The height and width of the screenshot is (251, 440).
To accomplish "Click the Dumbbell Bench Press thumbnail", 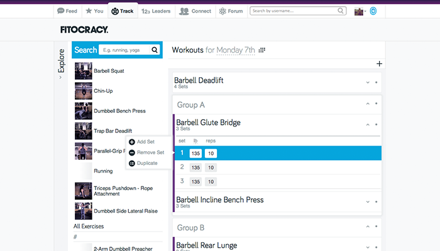I will (x=84, y=111).
